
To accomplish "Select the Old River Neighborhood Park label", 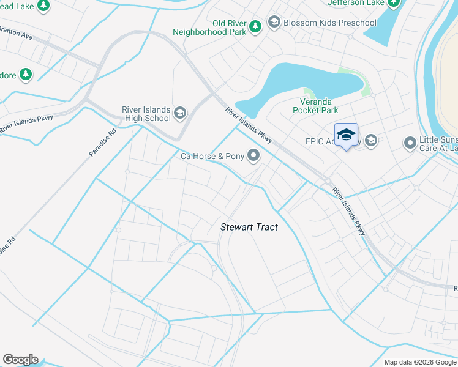I will click(210, 28).
